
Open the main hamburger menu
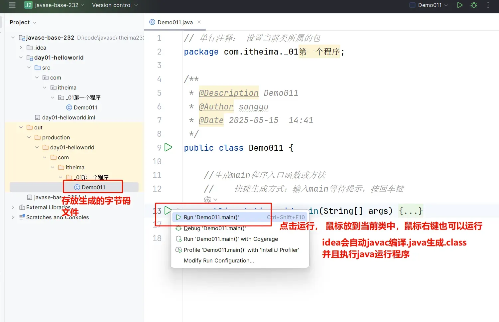(12, 5)
